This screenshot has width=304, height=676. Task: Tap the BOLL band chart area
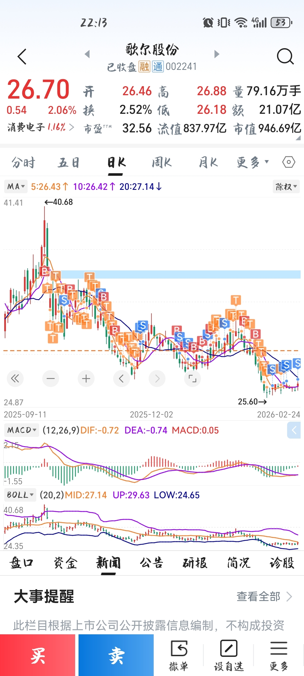[152, 527]
